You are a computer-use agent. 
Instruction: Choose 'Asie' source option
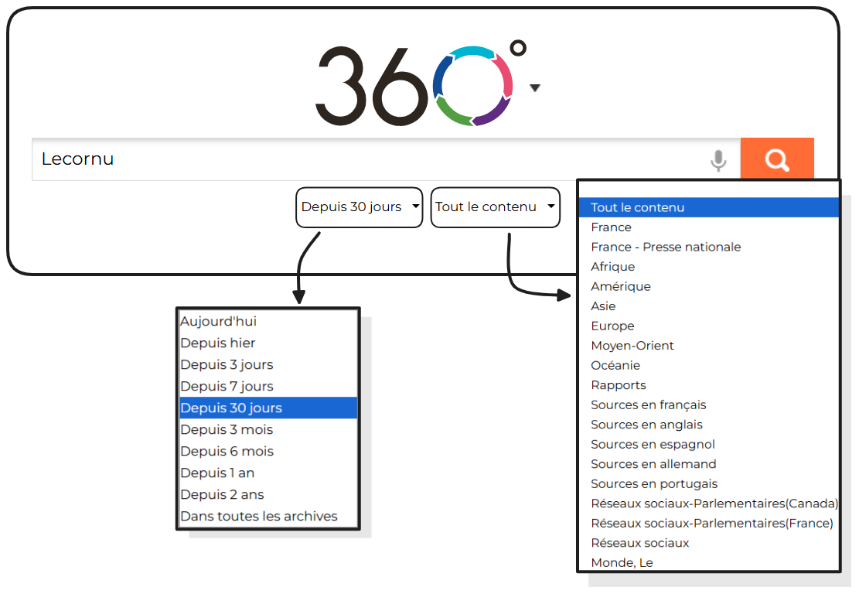pyautogui.click(x=709, y=306)
